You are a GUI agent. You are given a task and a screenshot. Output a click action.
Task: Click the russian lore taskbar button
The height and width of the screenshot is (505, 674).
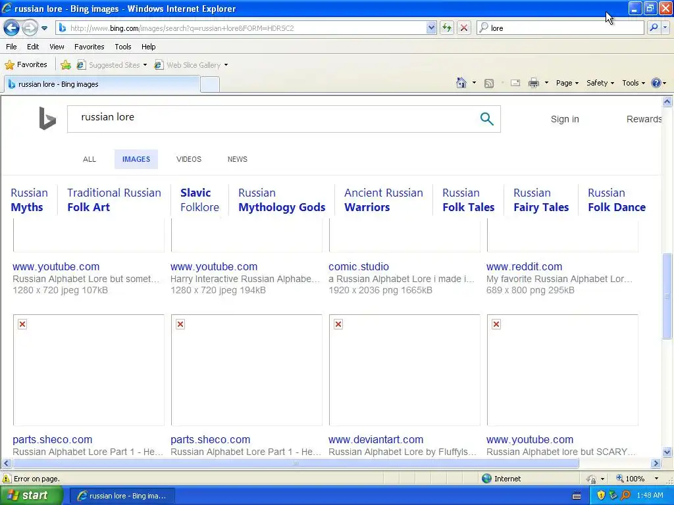click(x=122, y=496)
